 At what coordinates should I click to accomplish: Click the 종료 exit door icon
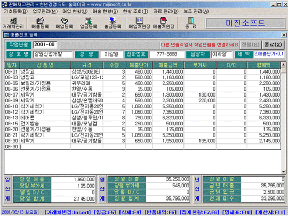(190, 23)
